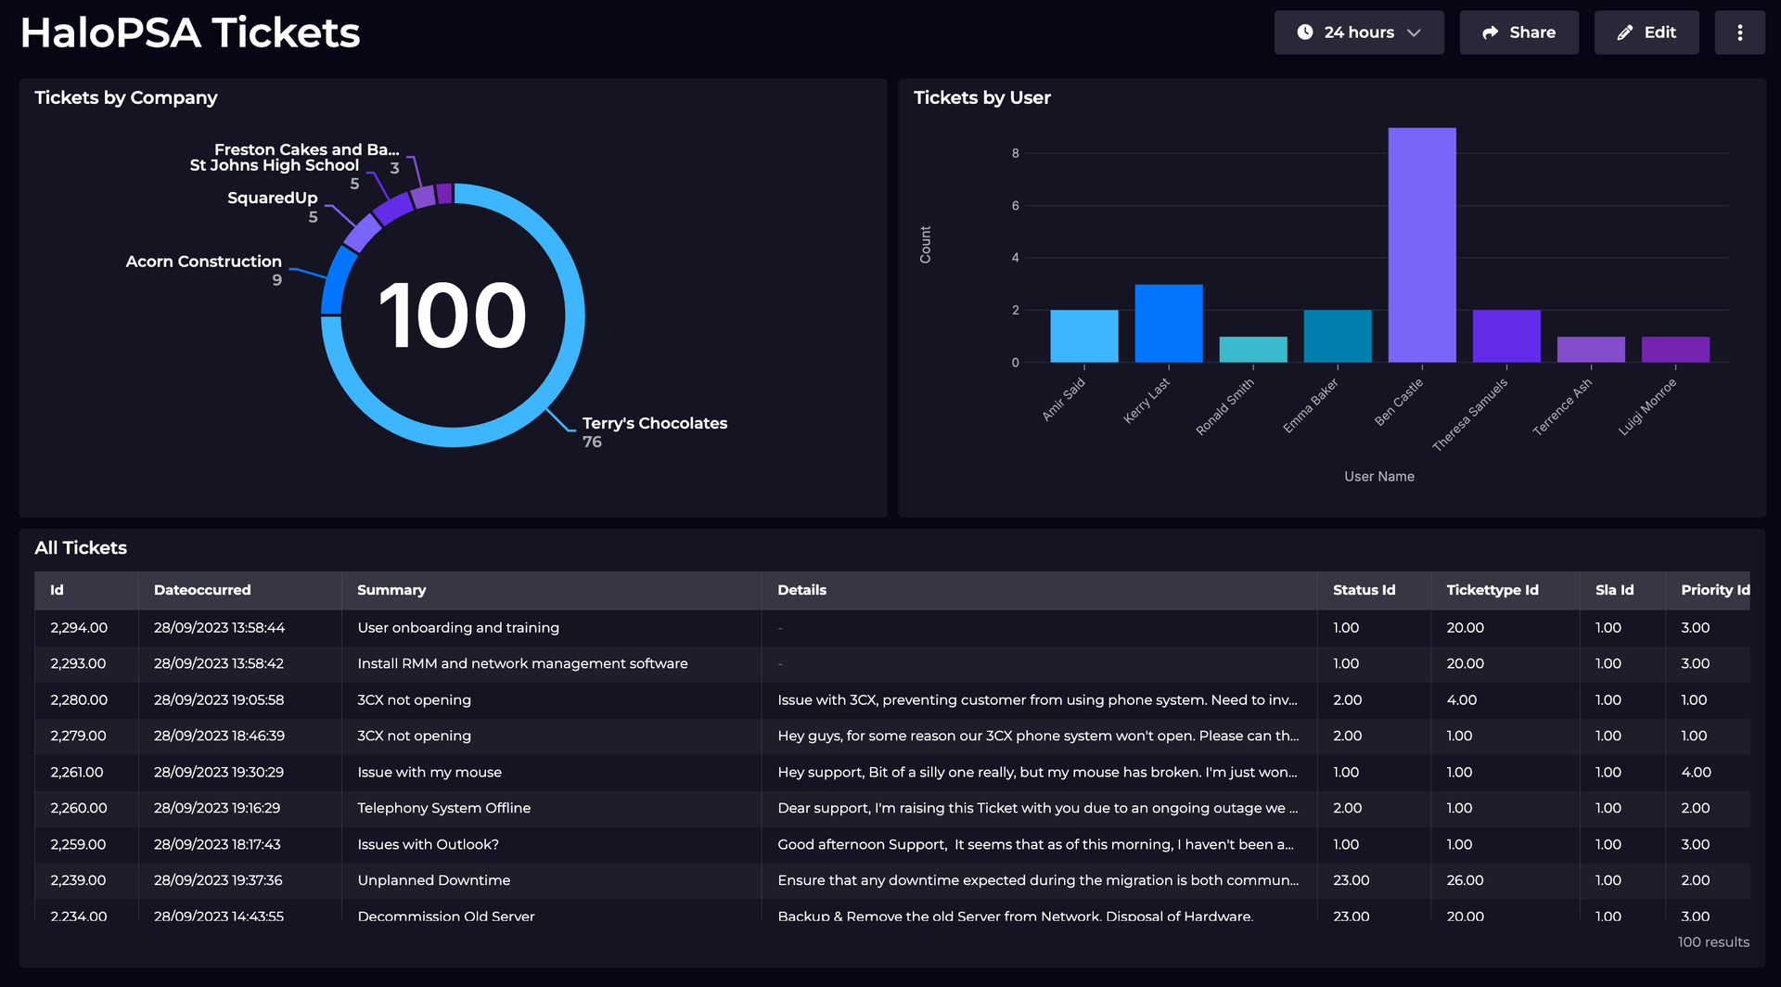Viewport: 1781px width, 987px height.
Task: Open the three-dot overflow menu
Action: tap(1740, 32)
